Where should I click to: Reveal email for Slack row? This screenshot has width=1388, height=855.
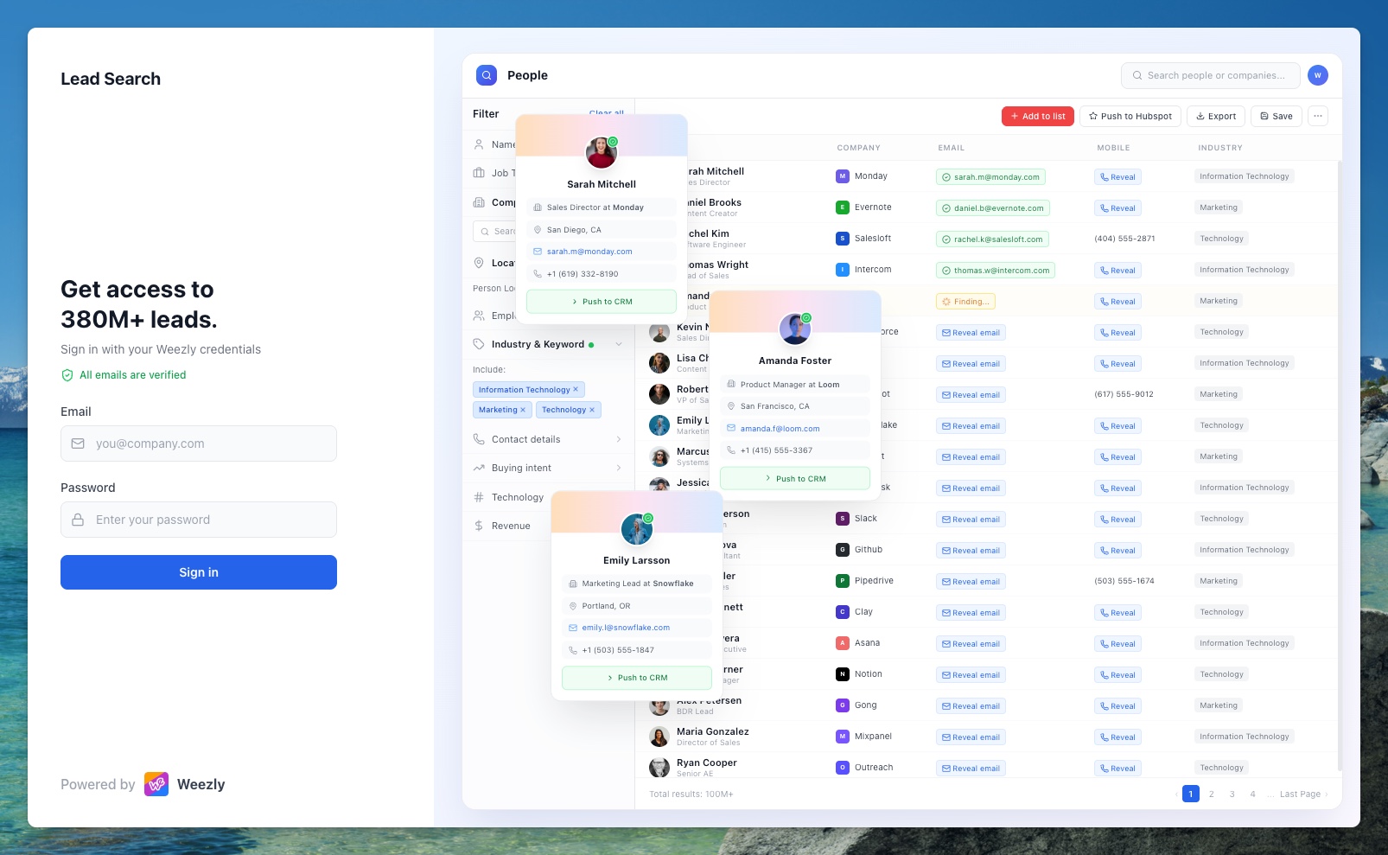[x=971, y=520]
